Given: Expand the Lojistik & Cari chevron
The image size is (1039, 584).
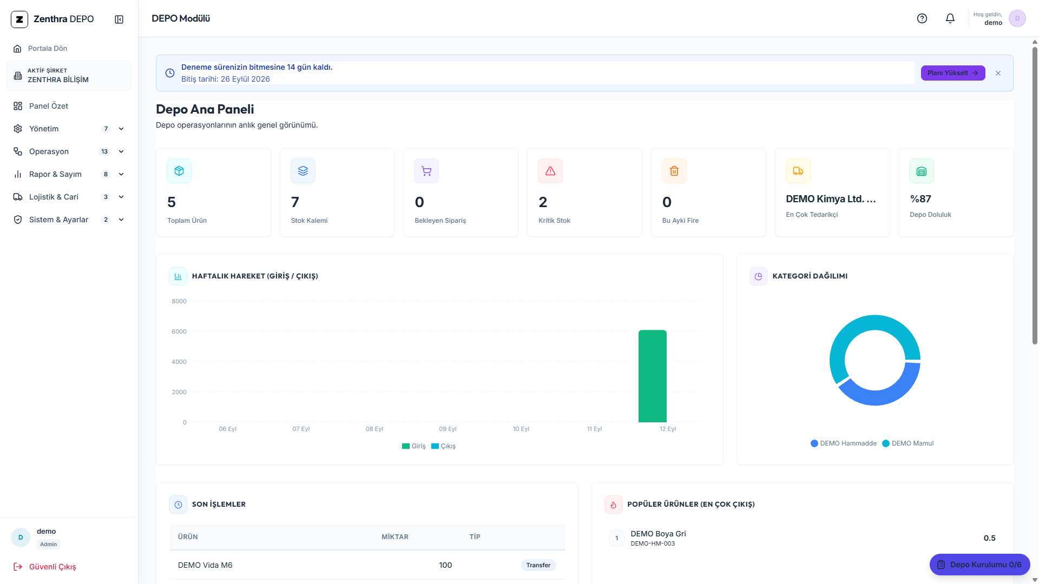Looking at the screenshot, I should (121, 197).
